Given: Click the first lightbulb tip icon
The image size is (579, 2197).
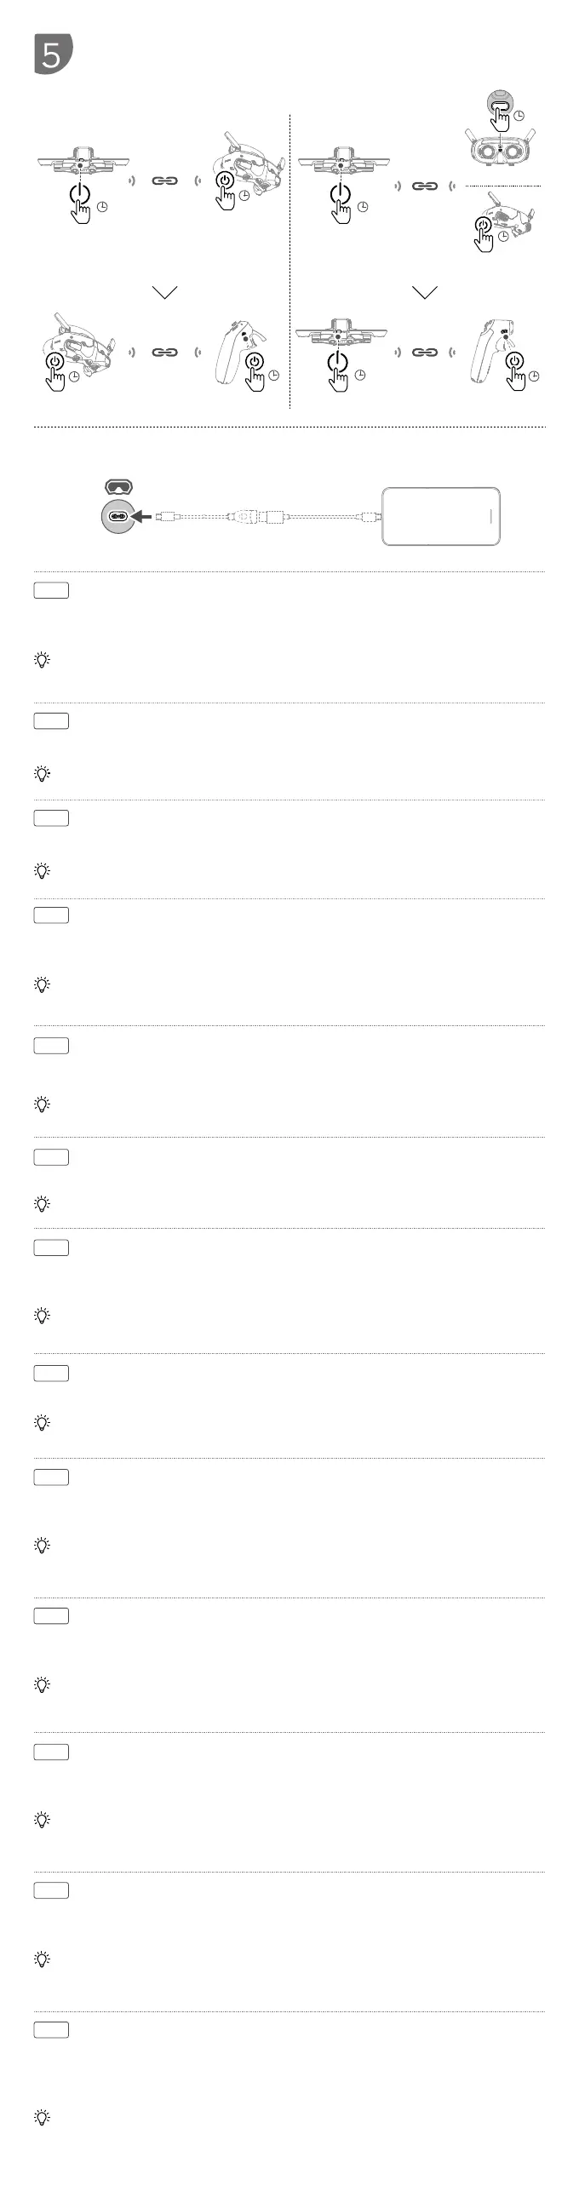Looking at the screenshot, I should coord(42,660).
